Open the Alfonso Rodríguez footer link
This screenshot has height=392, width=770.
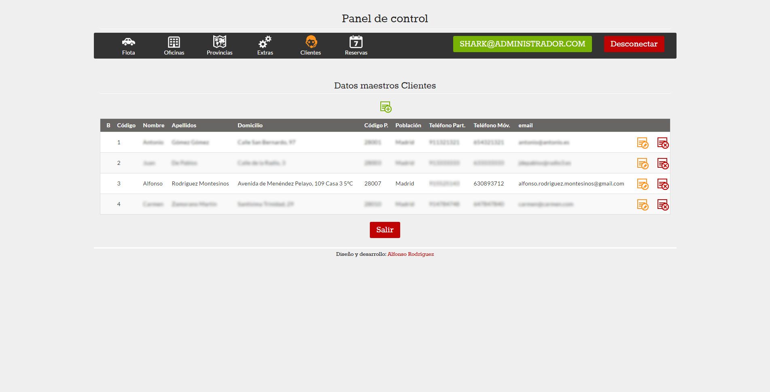tap(411, 254)
